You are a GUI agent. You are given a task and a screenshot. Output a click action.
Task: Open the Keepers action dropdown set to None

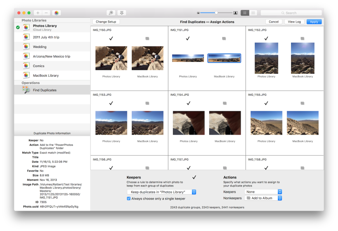[x=263, y=191]
